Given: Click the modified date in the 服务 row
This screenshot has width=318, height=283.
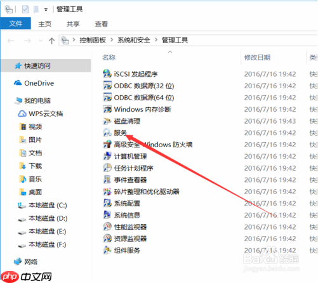Looking at the screenshot, I should pyautogui.click(x=270, y=133).
